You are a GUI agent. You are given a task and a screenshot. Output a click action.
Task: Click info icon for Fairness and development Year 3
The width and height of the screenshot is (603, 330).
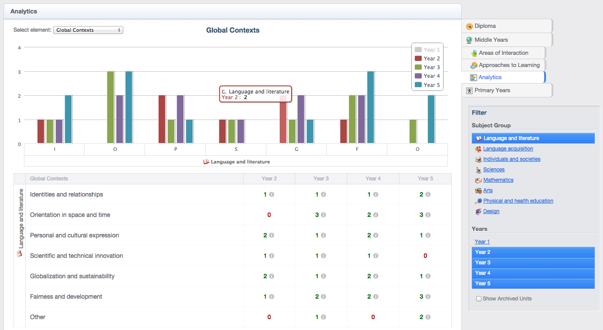323,297
